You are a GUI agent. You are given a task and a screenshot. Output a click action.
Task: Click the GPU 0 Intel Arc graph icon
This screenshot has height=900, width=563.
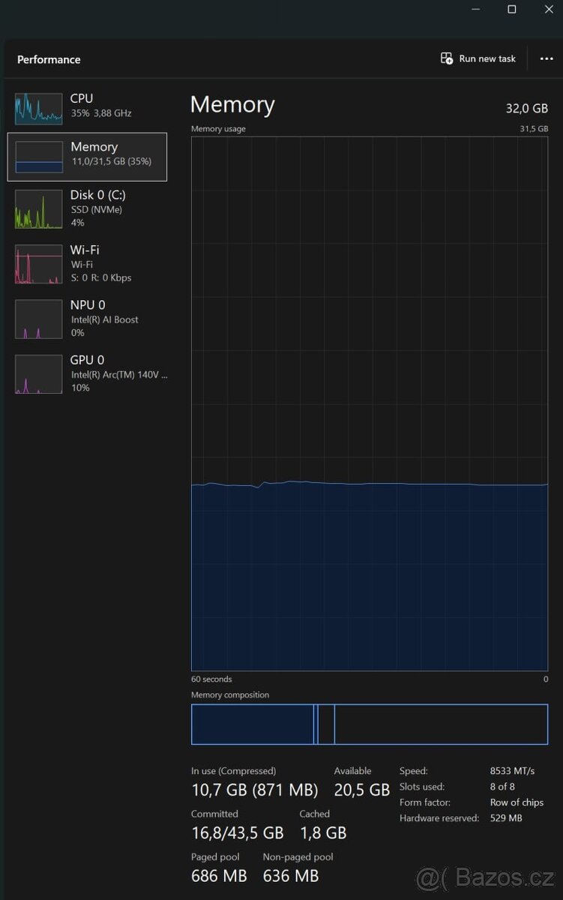(38, 374)
